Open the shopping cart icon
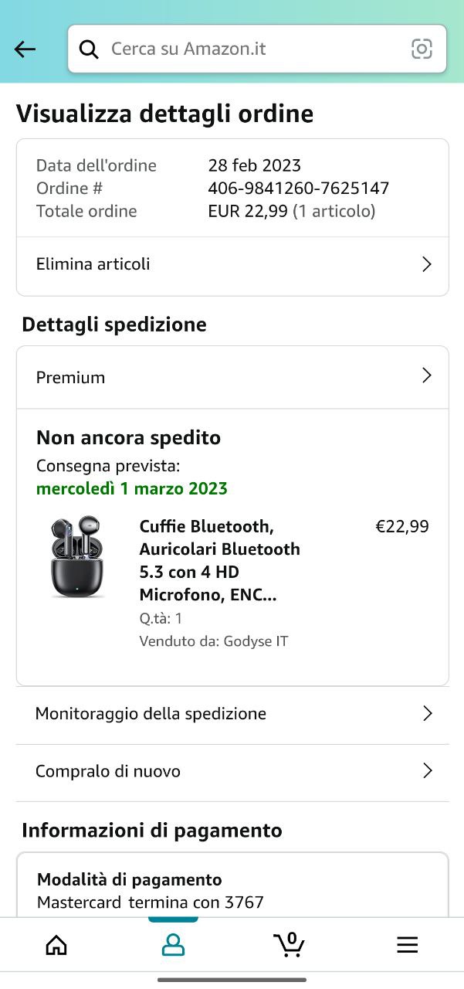 pyautogui.click(x=290, y=944)
